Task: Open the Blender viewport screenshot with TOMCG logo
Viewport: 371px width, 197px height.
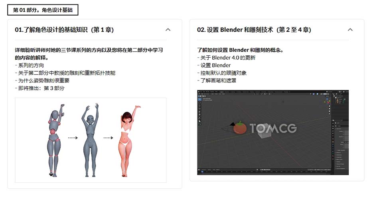Action: coord(273,133)
